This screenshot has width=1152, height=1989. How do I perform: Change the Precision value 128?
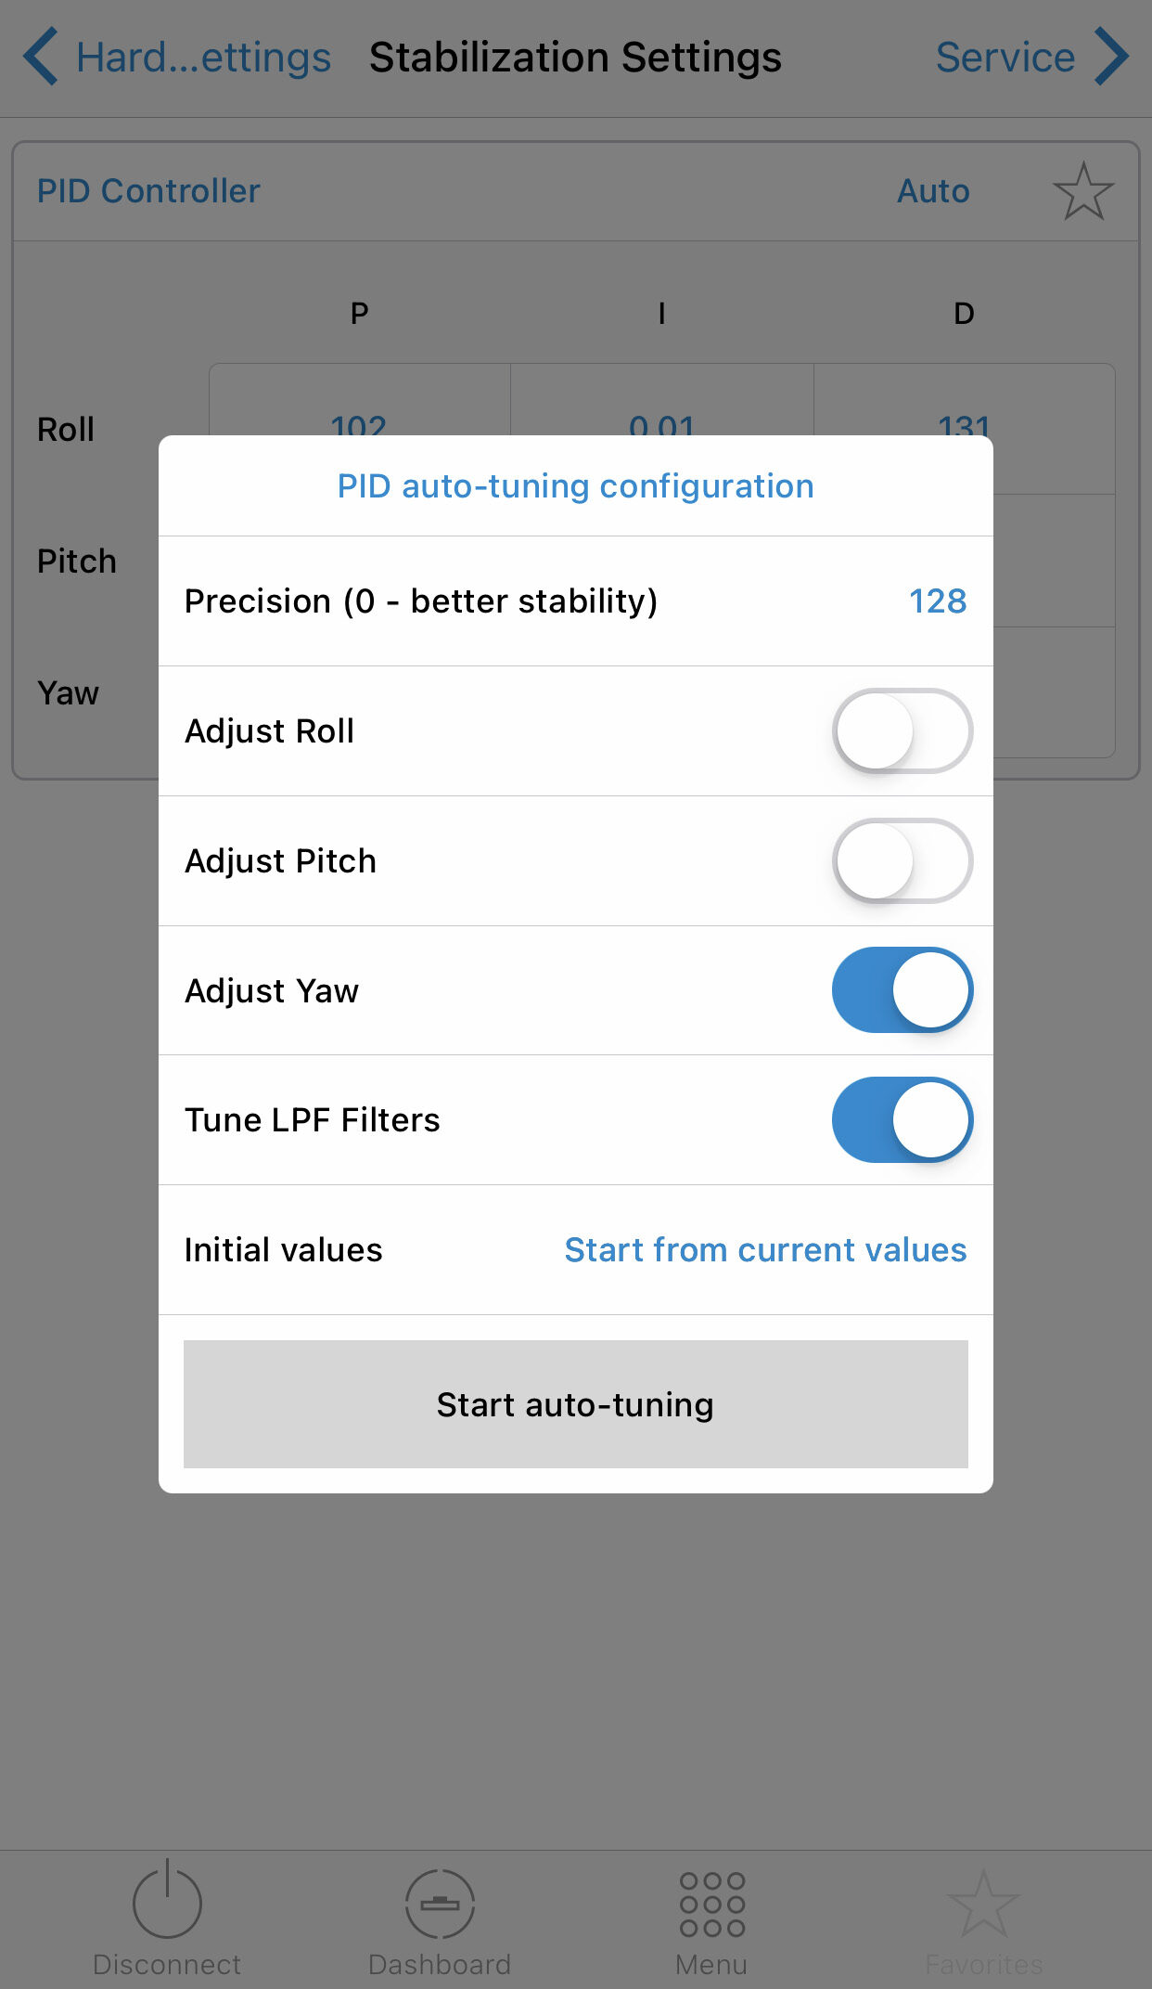938,601
